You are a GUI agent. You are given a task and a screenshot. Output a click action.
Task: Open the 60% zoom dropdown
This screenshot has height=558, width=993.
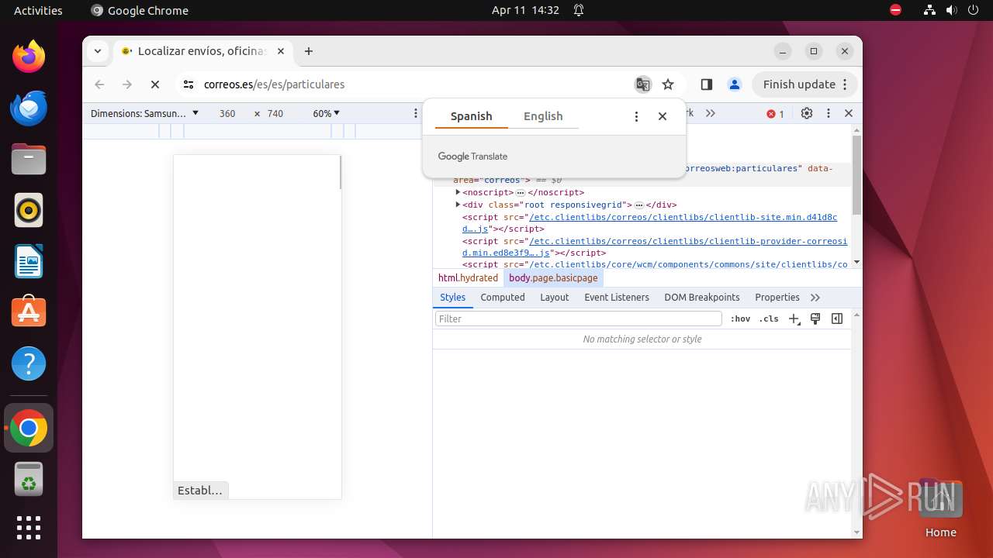[327, 113]
